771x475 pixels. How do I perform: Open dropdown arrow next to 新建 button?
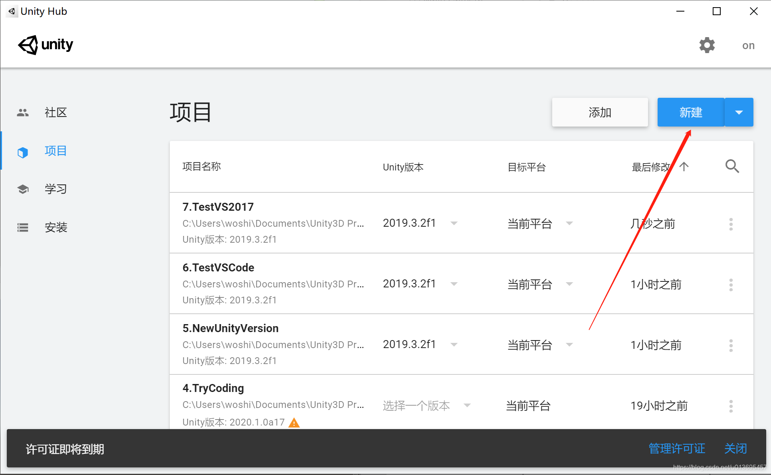pos(739,112)
